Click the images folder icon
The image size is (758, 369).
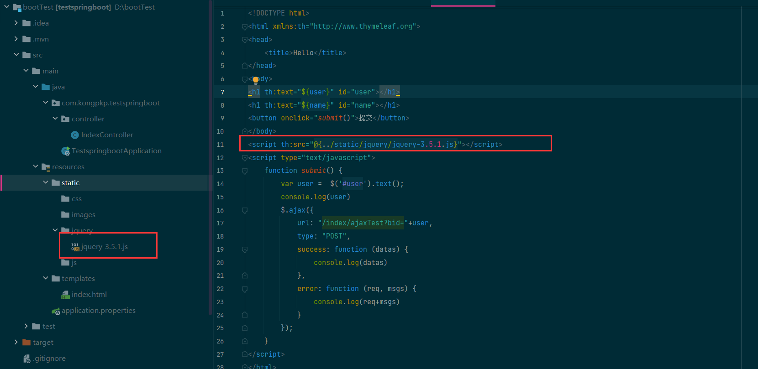[x=65, y=215]
